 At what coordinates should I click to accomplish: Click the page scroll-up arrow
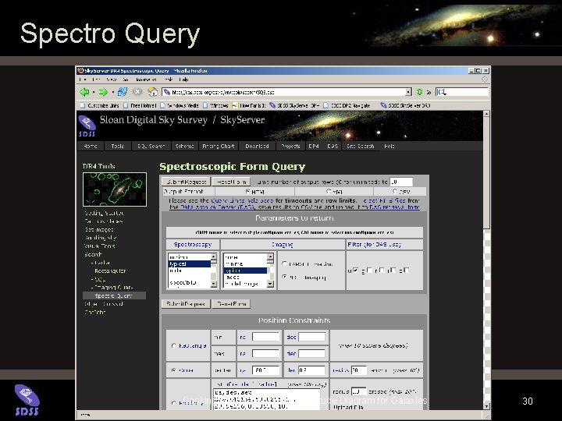[486, 114]
